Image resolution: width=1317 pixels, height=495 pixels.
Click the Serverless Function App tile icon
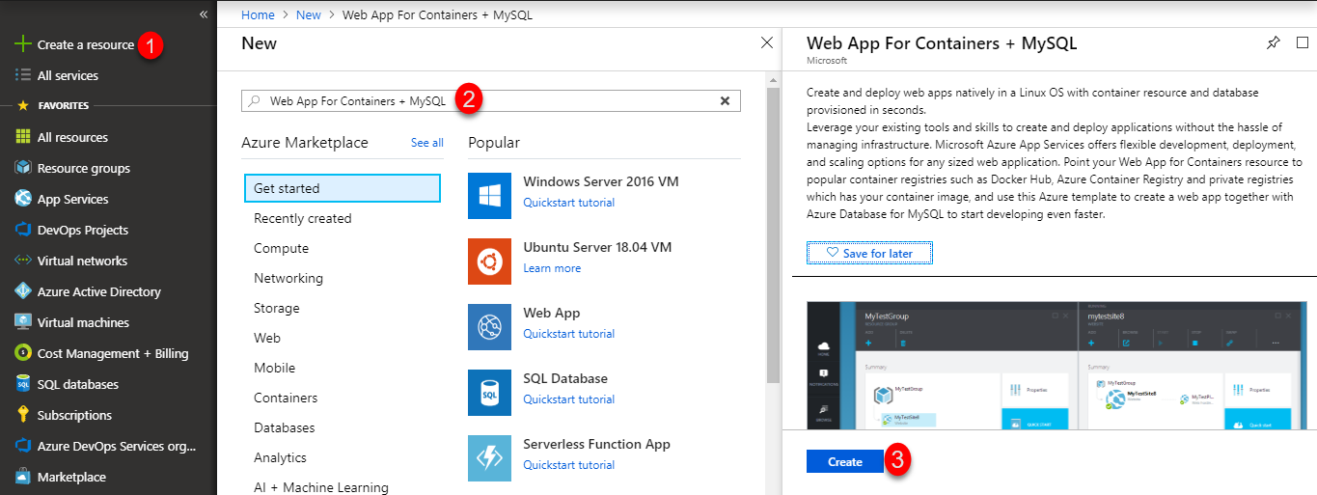489,458
